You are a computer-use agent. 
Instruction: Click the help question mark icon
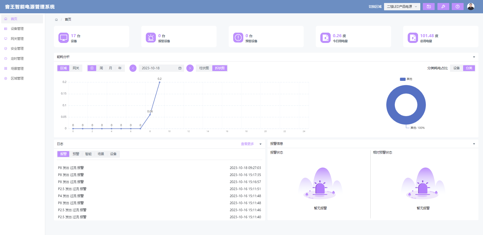(x=457, y=7)
